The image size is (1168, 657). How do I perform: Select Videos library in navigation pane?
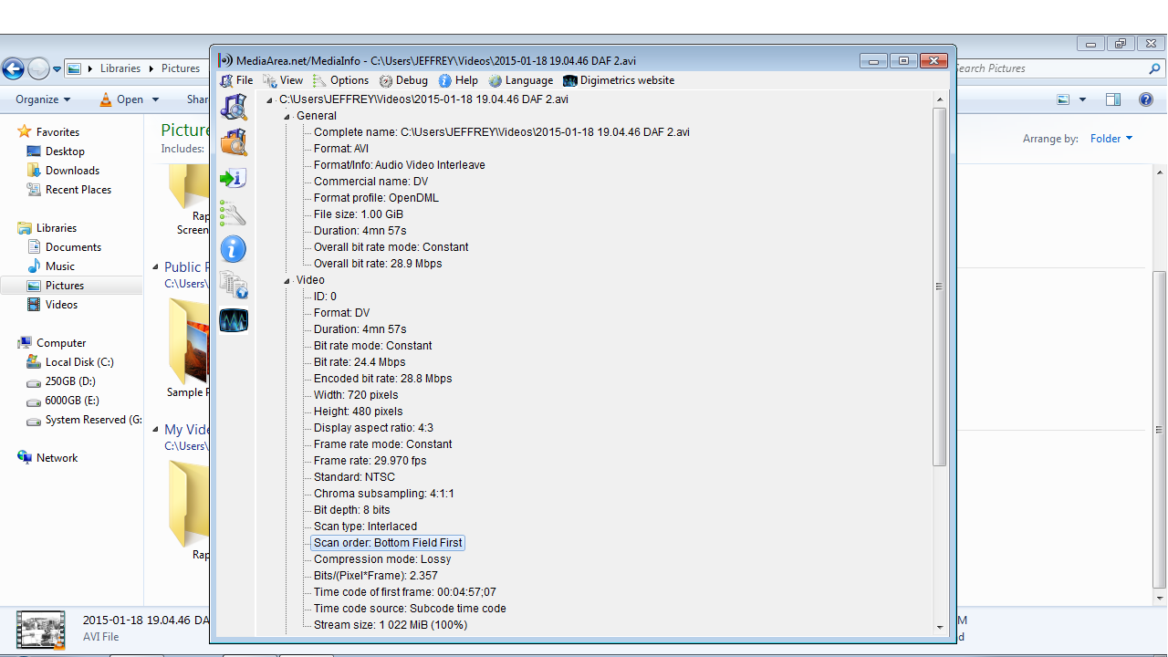click(x=61, y=305)
